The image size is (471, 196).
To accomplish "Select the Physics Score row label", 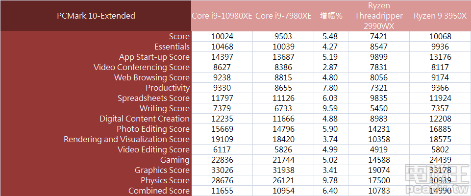I will click(x=165, y=180).
